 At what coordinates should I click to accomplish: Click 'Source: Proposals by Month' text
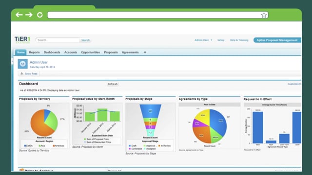pos(88,147)
